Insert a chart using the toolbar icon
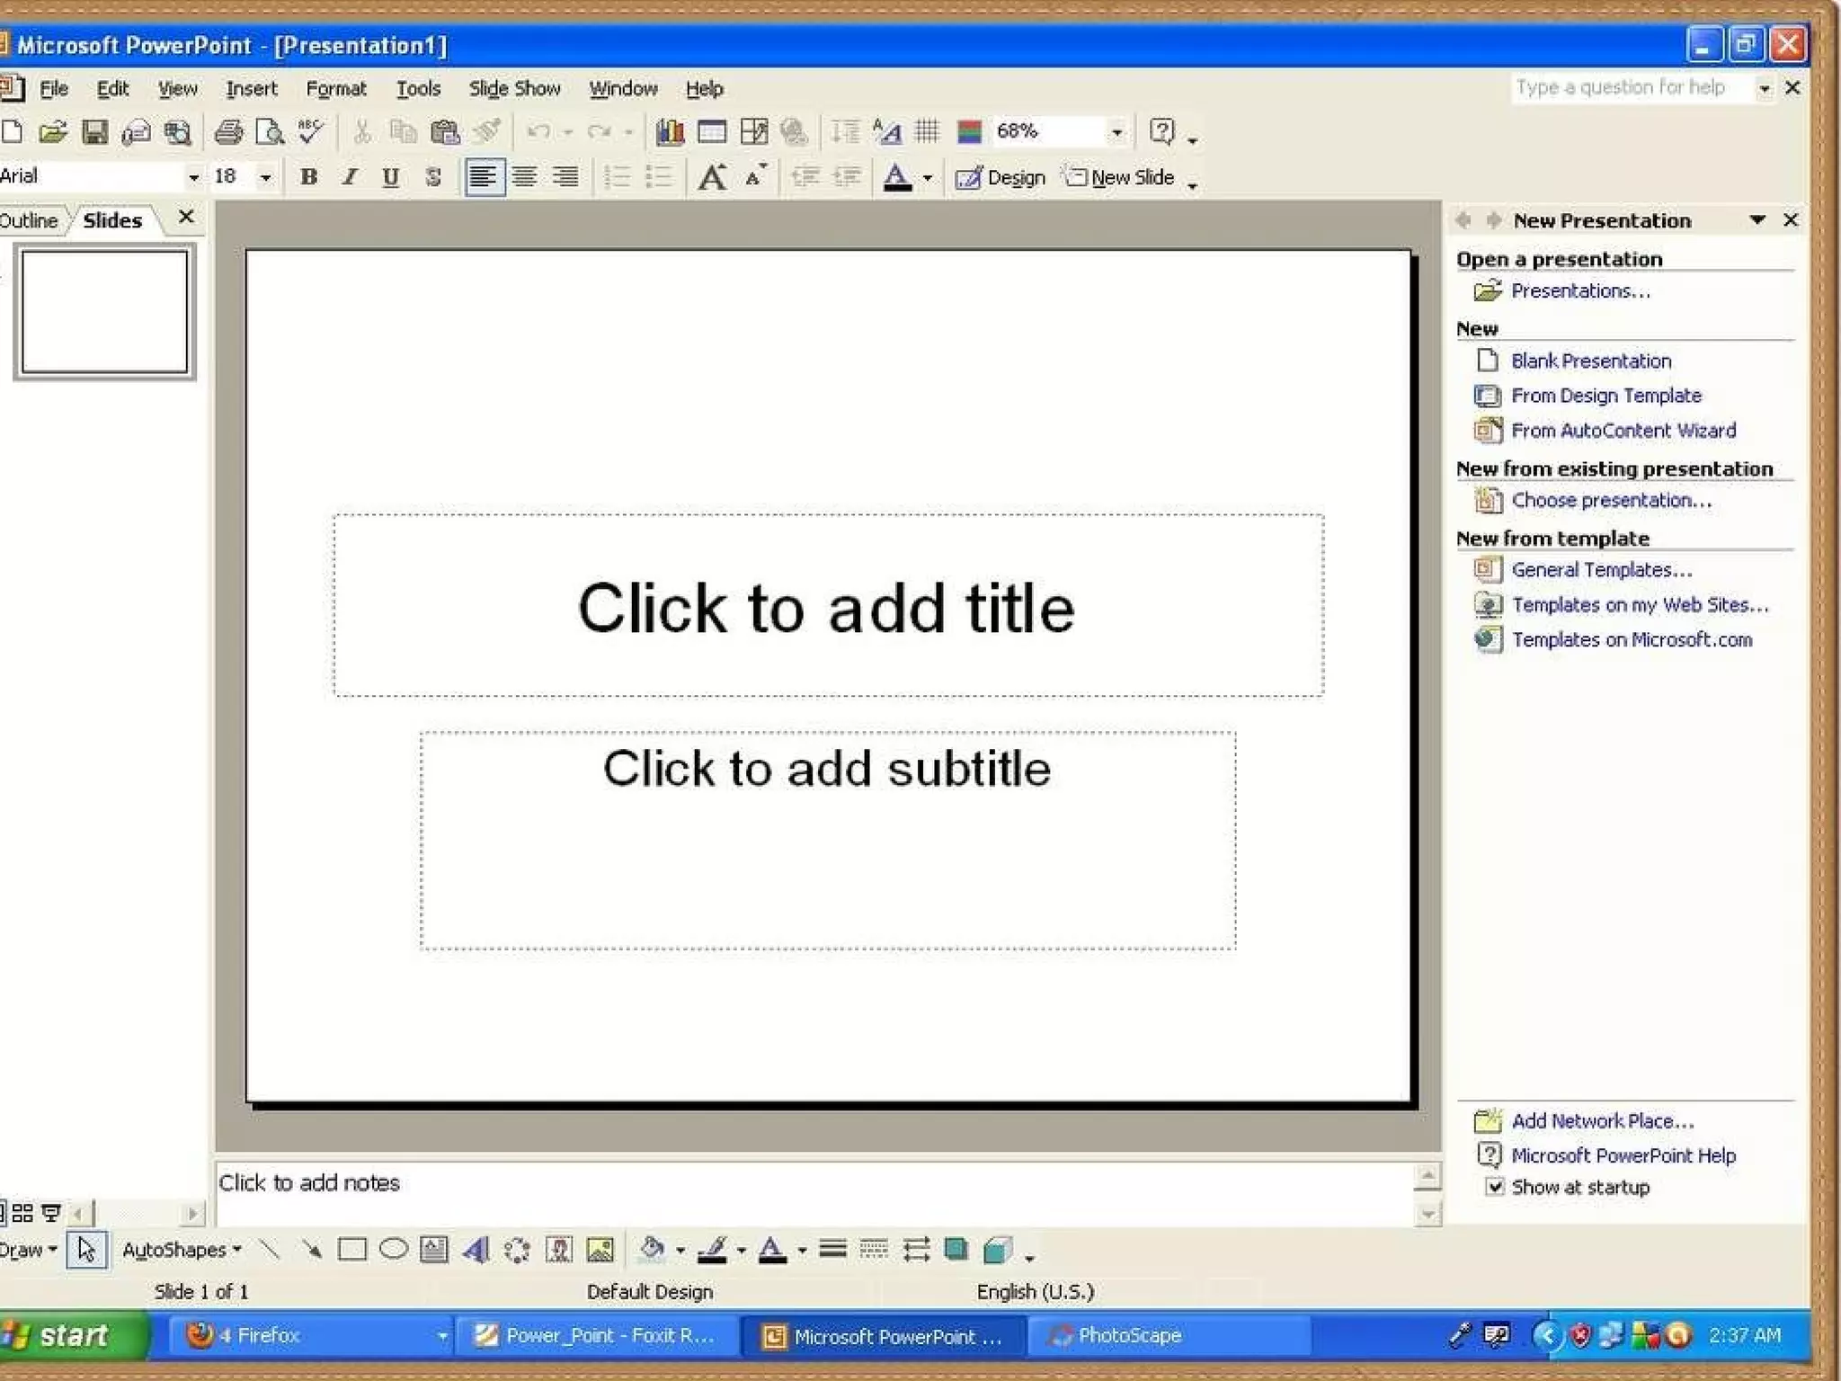Image resolution: width=1841 pixels, height=1381 pixels. click(670, 132)
